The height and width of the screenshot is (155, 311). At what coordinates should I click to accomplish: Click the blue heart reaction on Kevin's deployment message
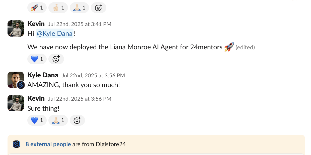(x=37, y=59)
